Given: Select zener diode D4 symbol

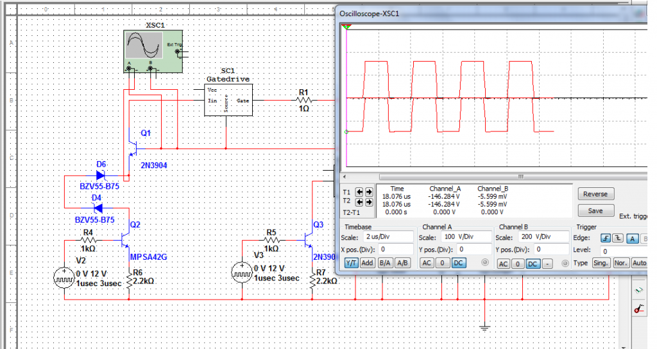Looking at the screenshot, I should tap(98, 208).
